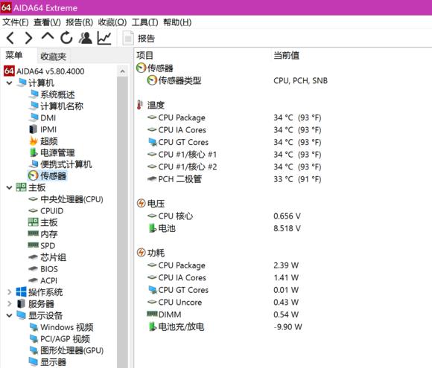Click the 项目 column header
432x368 pixels.
pos(145,55)
